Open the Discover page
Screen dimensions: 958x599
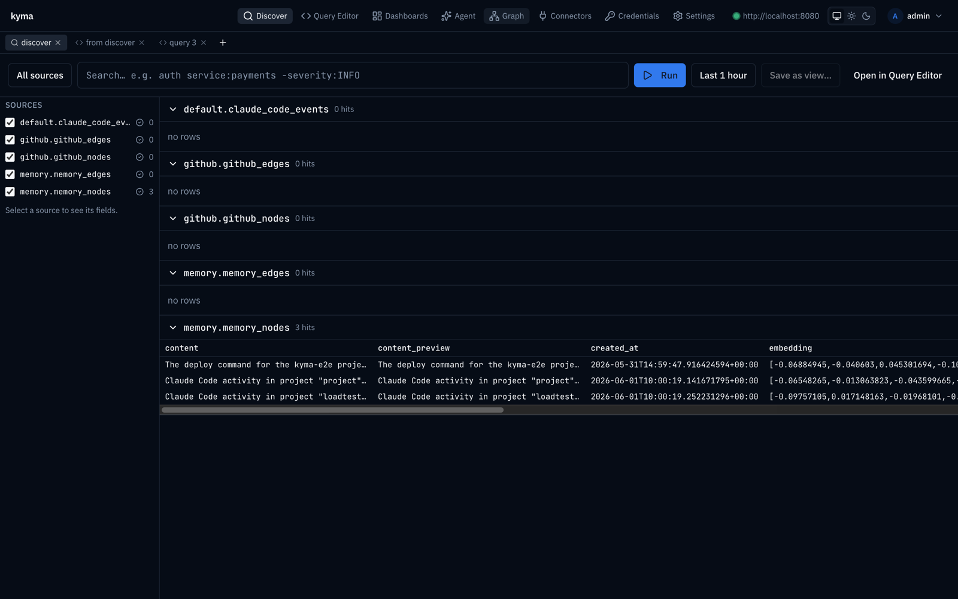(x=265, y=16)
